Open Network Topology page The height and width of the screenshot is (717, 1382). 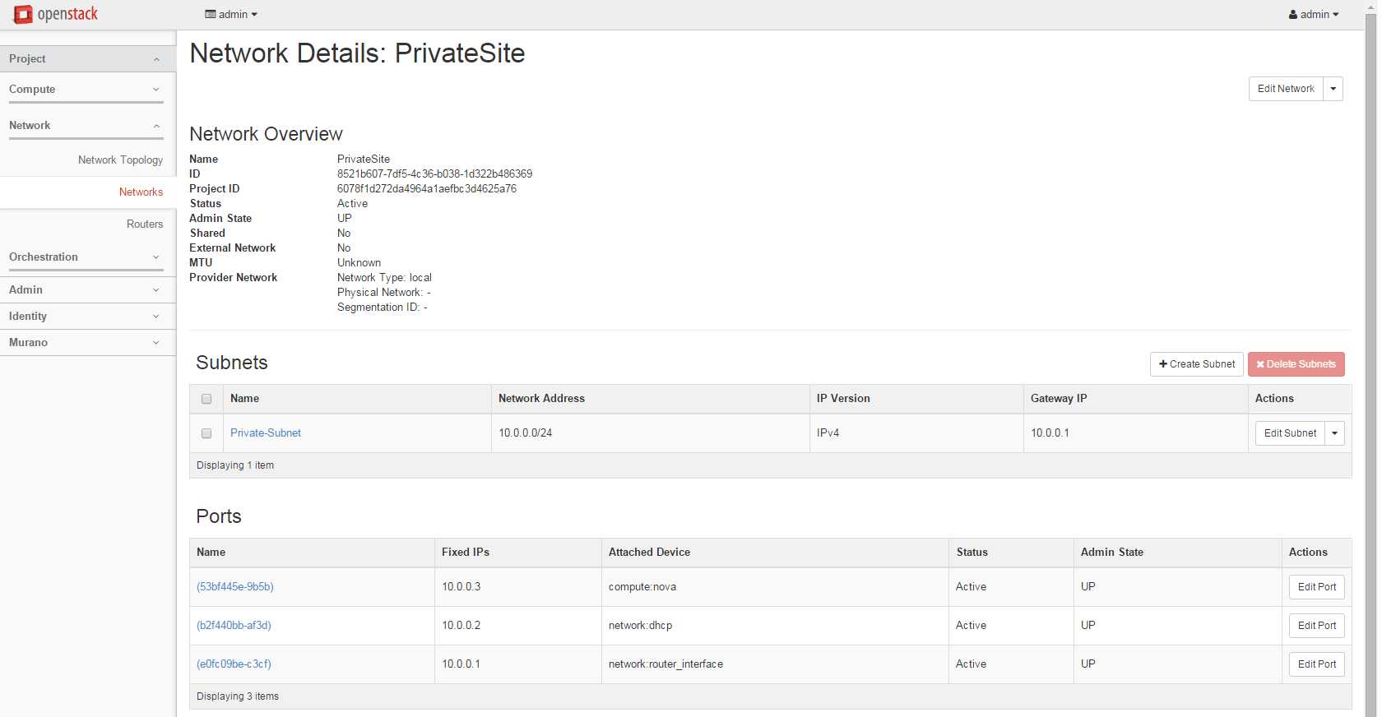pyautogui.click(x=120, y=160)
